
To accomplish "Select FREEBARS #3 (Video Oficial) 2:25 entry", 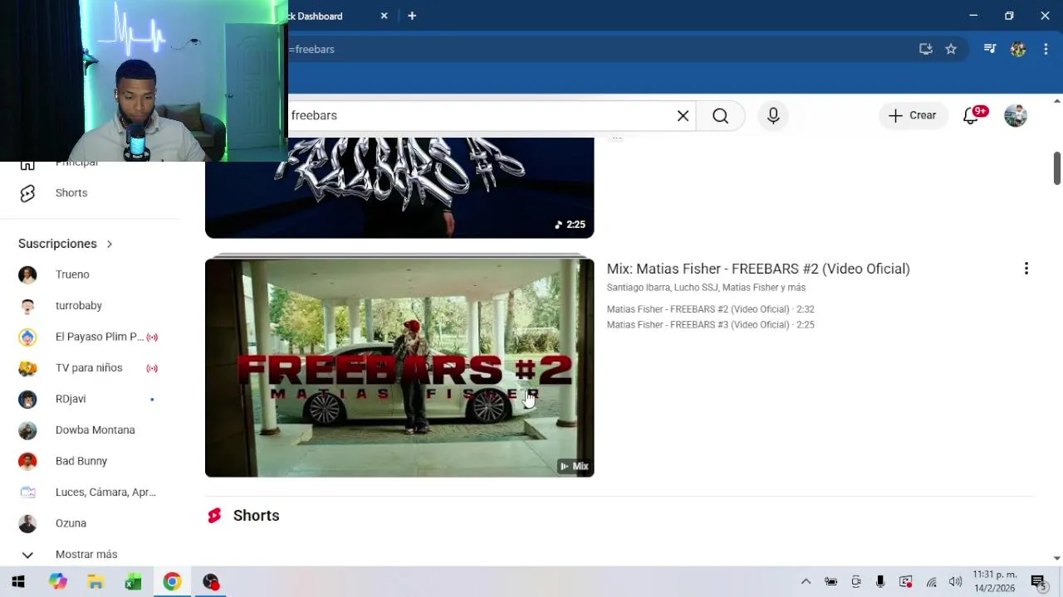I will [710, 325].
